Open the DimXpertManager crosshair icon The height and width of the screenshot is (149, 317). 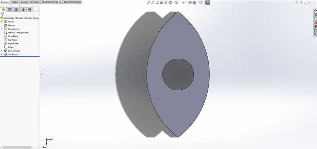click(23, 10)
